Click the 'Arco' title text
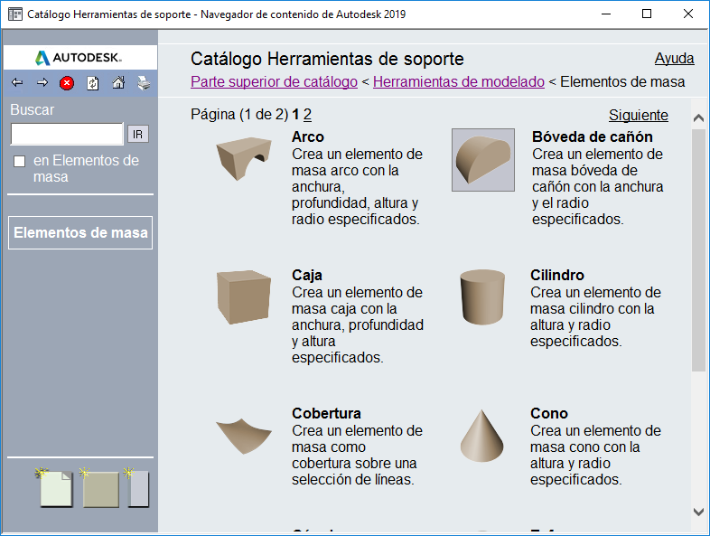The height and width of the screenshot is (536, 710). (x=308, y=136)
